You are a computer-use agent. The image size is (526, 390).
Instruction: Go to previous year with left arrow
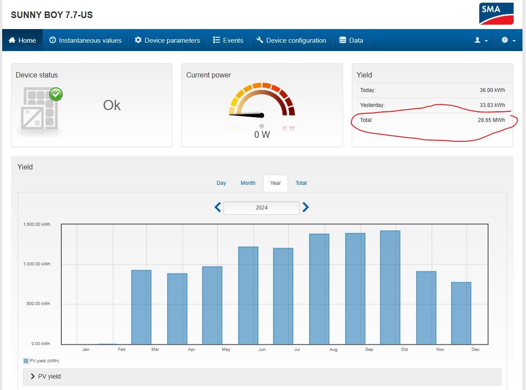click(x=218, y=207)
